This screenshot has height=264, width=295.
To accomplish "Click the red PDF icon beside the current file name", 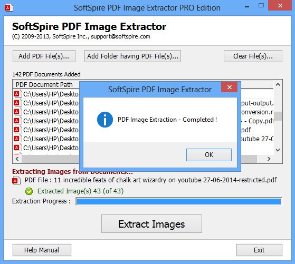I will point(16,180).
